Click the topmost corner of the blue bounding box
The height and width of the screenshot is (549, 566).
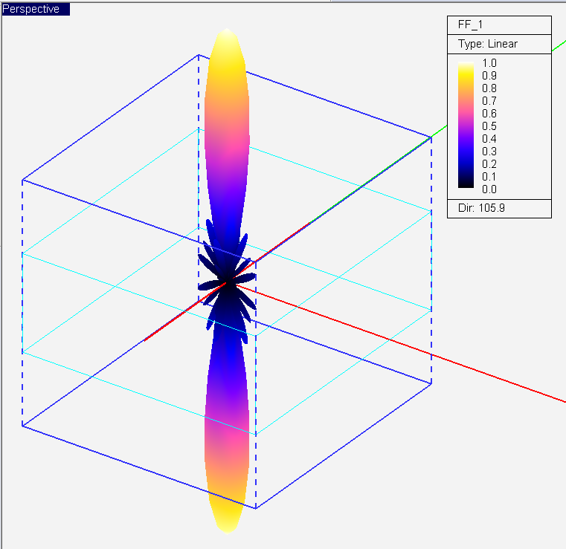199,55
